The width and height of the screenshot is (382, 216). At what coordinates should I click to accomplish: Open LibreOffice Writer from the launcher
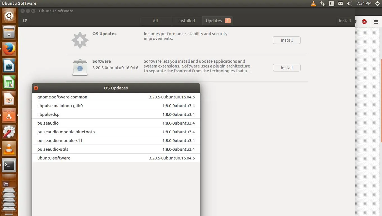click(x=9, y=66)
